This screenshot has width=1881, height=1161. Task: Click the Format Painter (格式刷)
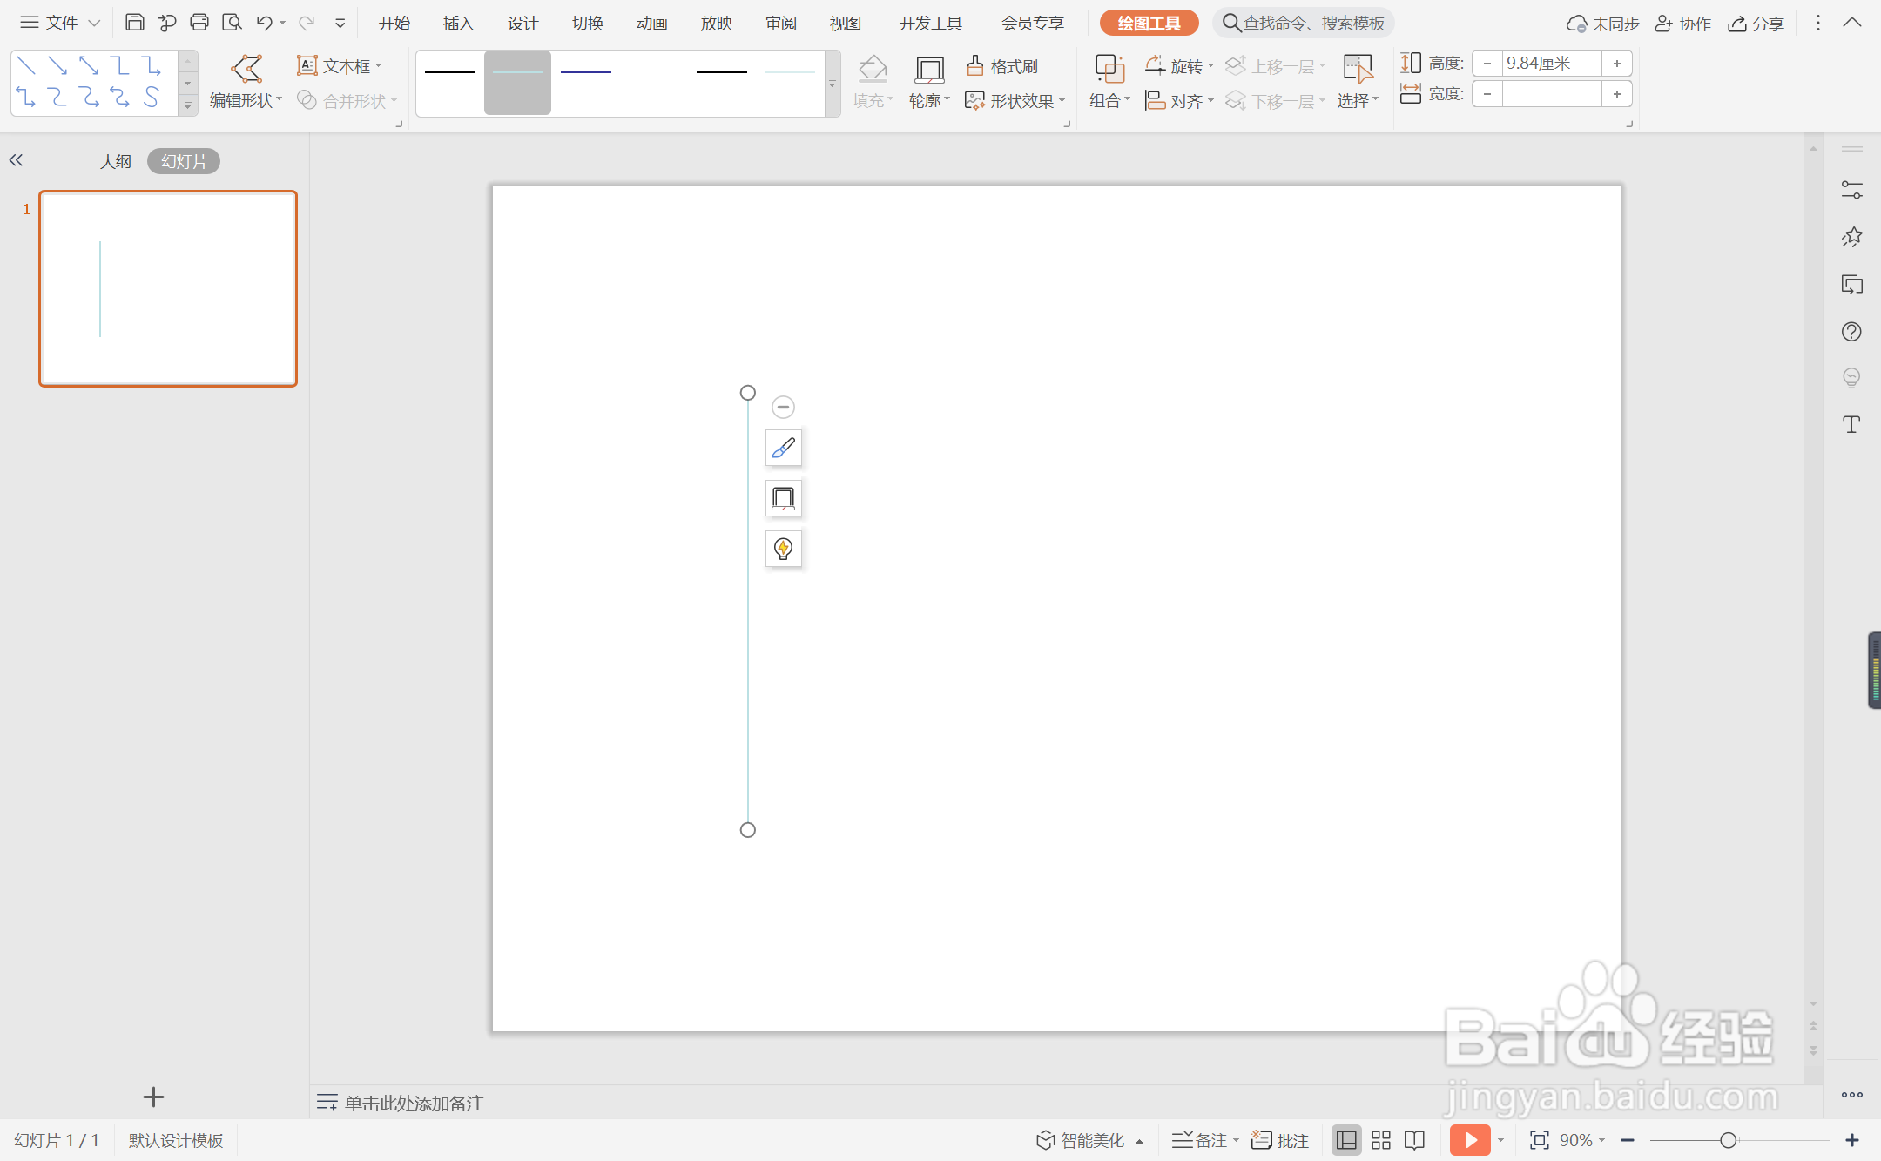1003,66
